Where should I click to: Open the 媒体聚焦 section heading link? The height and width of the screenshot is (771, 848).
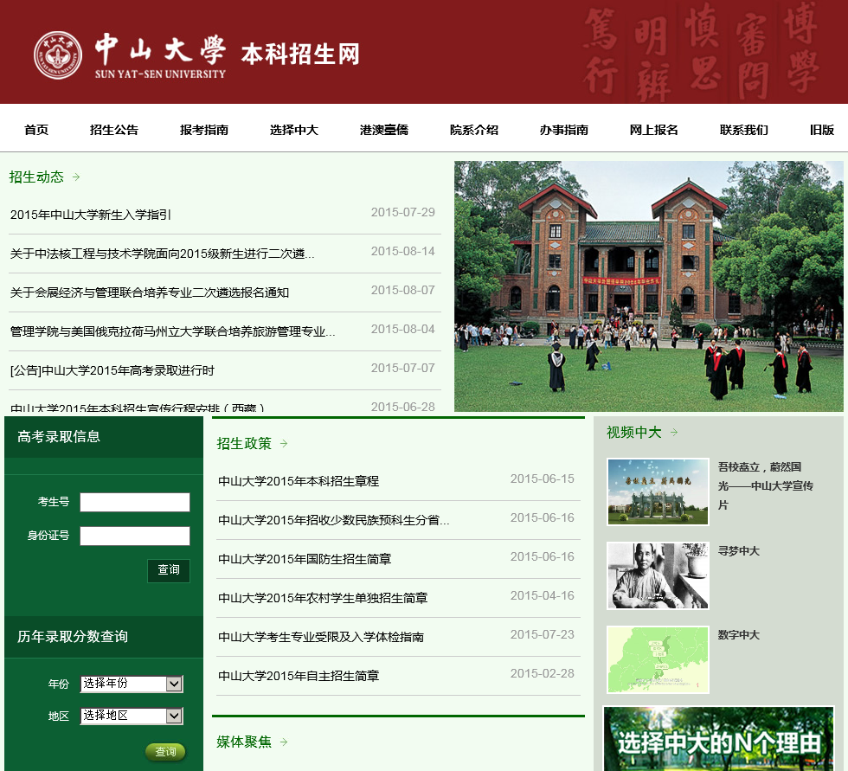tap(244, 742)
